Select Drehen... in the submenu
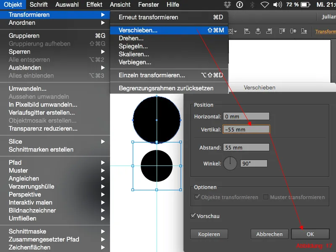The image size is (336, 252). point(169,38)
